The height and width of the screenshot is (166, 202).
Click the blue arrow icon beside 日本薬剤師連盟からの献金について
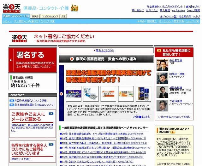[12, 105]
